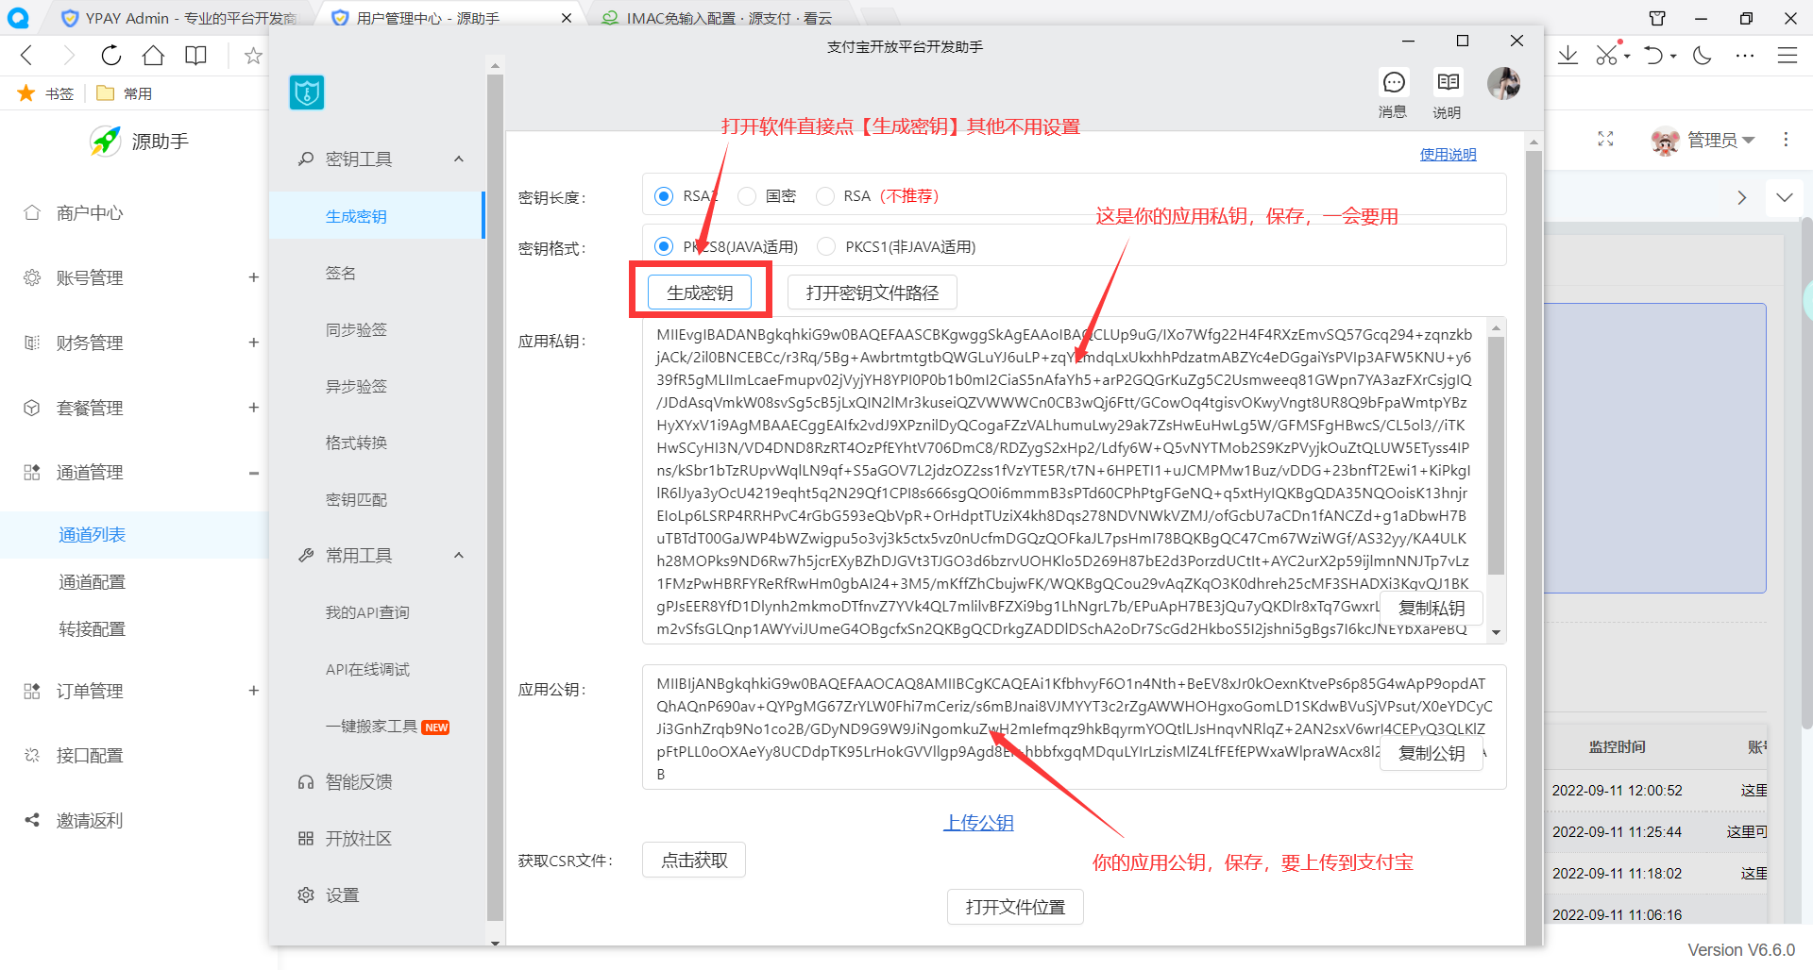Click the user avatar in assistant window
This screenshot has height=970, width=1813.
coord(1503,83)
